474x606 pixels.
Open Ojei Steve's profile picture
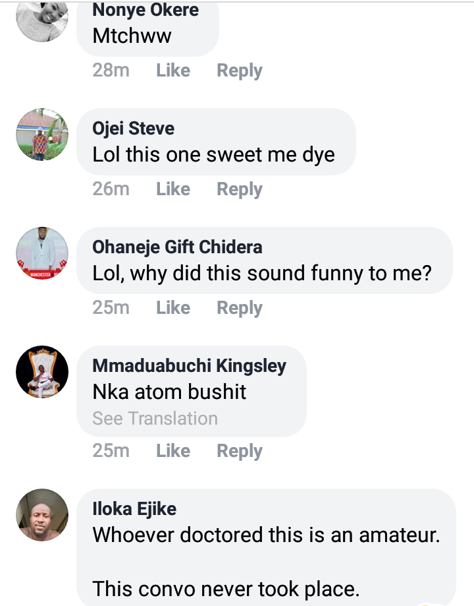(x=42, y=135)
